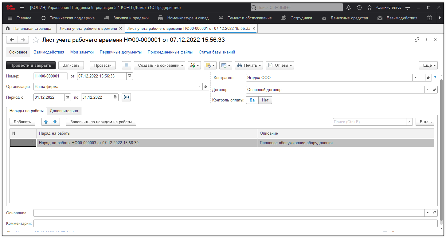The height and width of the screenshot is (238, 446).
Task: Open calendar picker for document date
Action: (130, 76)
